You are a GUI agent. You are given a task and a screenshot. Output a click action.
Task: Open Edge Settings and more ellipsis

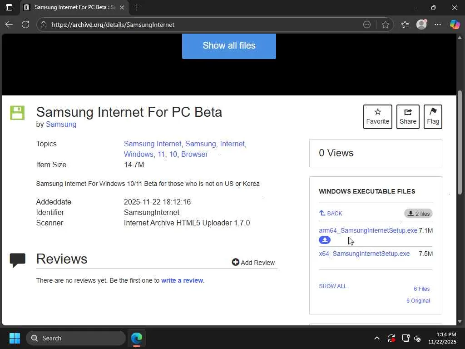pyautogui.click(x=438, y=25)
